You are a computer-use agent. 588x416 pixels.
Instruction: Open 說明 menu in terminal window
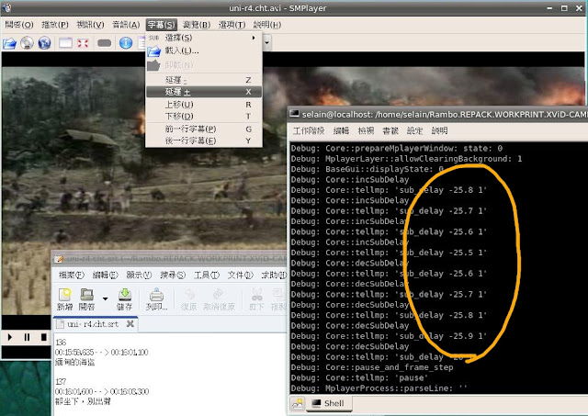[439, 130]
